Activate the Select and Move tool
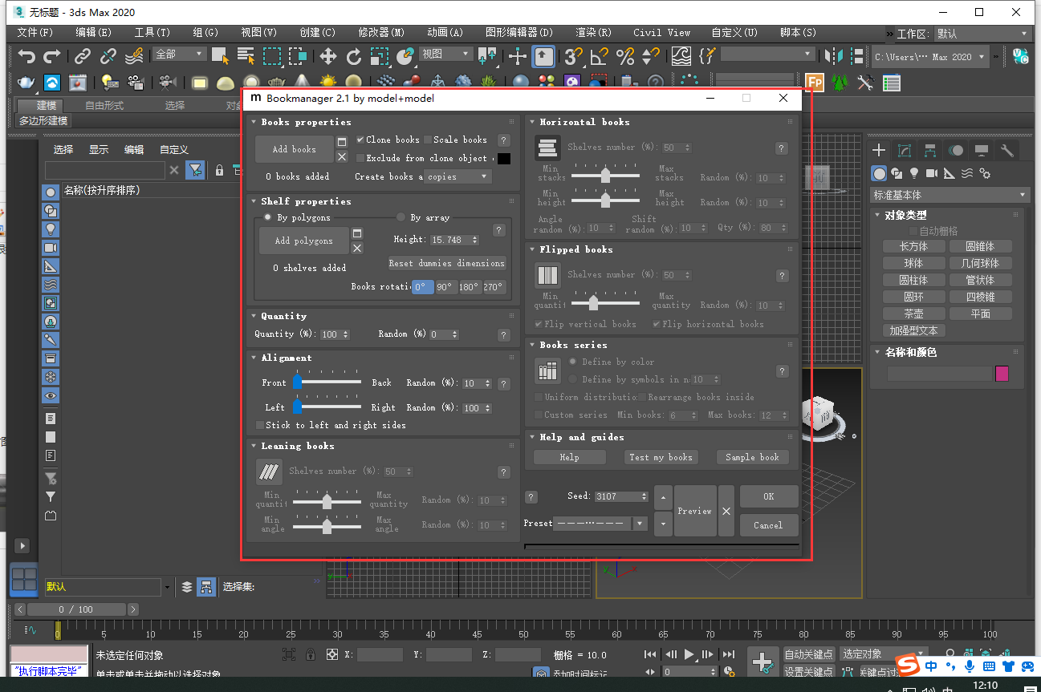 (327, 56)
